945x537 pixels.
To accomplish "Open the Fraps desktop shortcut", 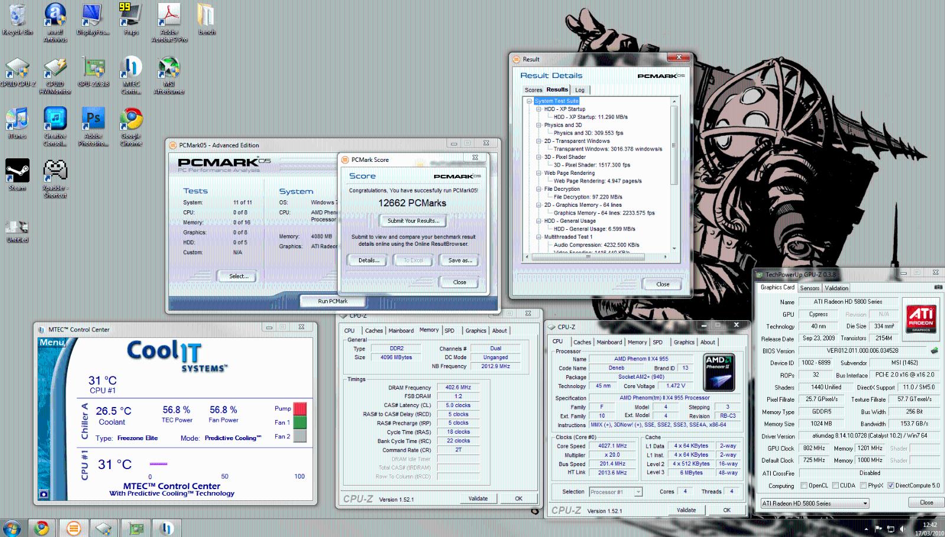I will tap(131, 20).
